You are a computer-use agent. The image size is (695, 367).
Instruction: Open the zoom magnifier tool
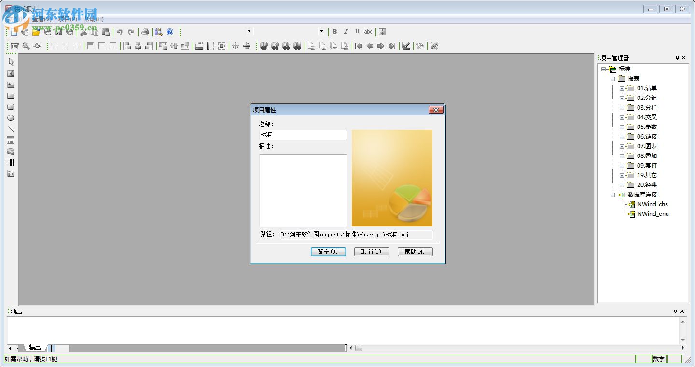coord(26,45)
